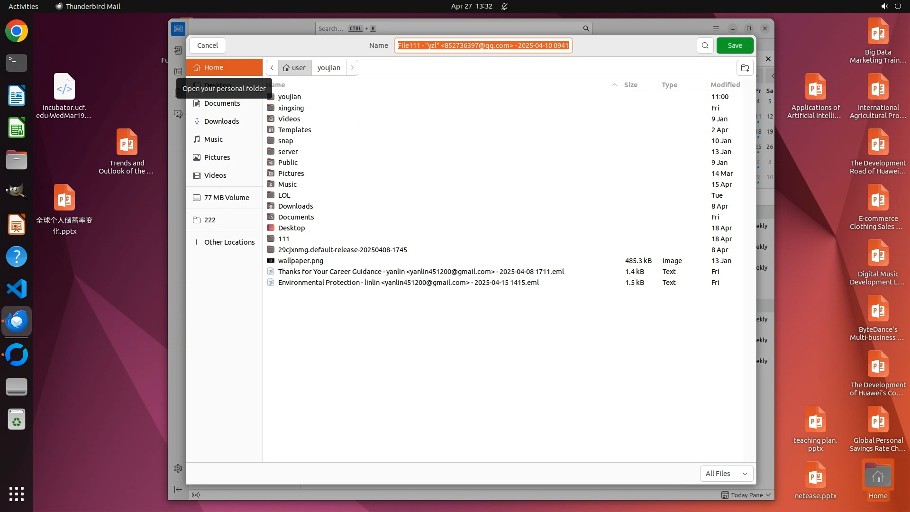The width and height of the screenshot is (910, 512).
Task: Click the search magnifier in the dialog
Action: pyautogui.click(x=705, y=46)
